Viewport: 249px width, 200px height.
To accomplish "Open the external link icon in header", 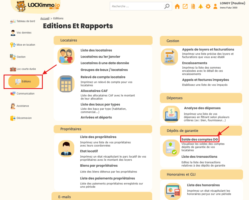I will (185, 6).
